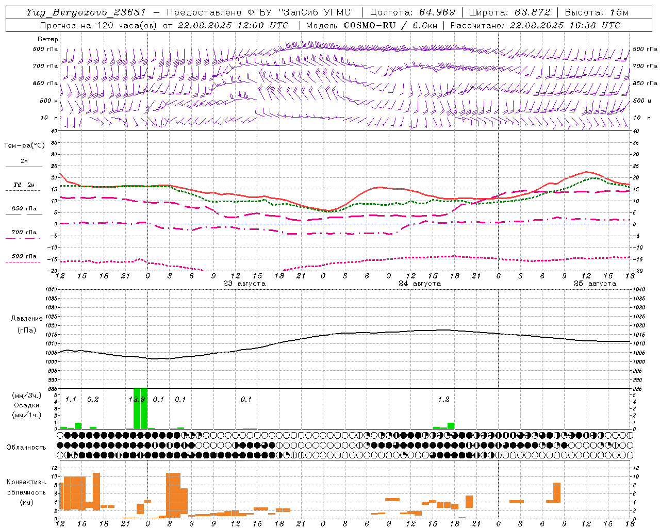The image size is (660, 528).
Task: Click the Тем-ра(°C) axis title
Action: pyautogui.click(x=24, y=146)
